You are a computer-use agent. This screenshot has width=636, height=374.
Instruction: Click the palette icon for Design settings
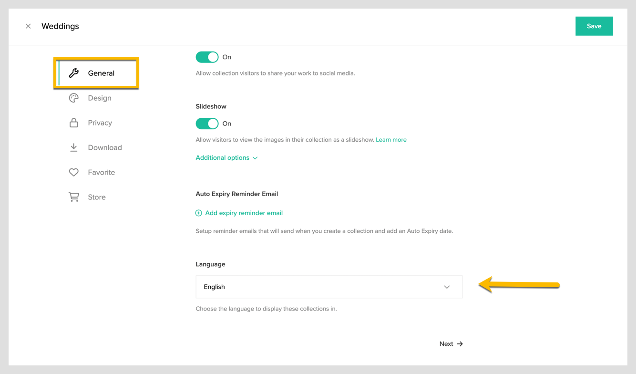point(73,98)
